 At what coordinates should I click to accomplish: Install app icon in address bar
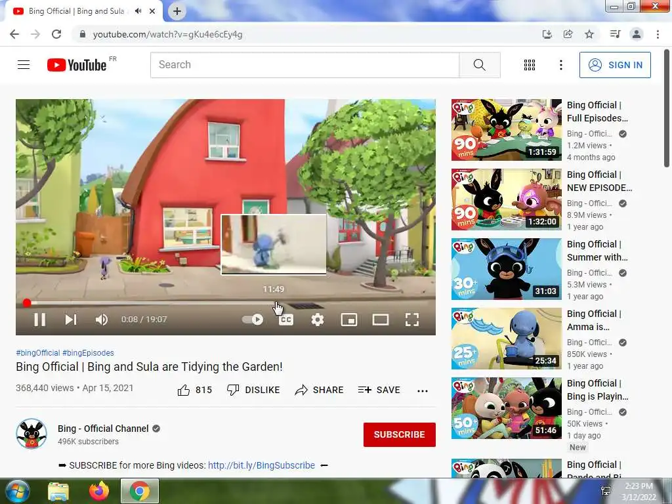[547, 34]
